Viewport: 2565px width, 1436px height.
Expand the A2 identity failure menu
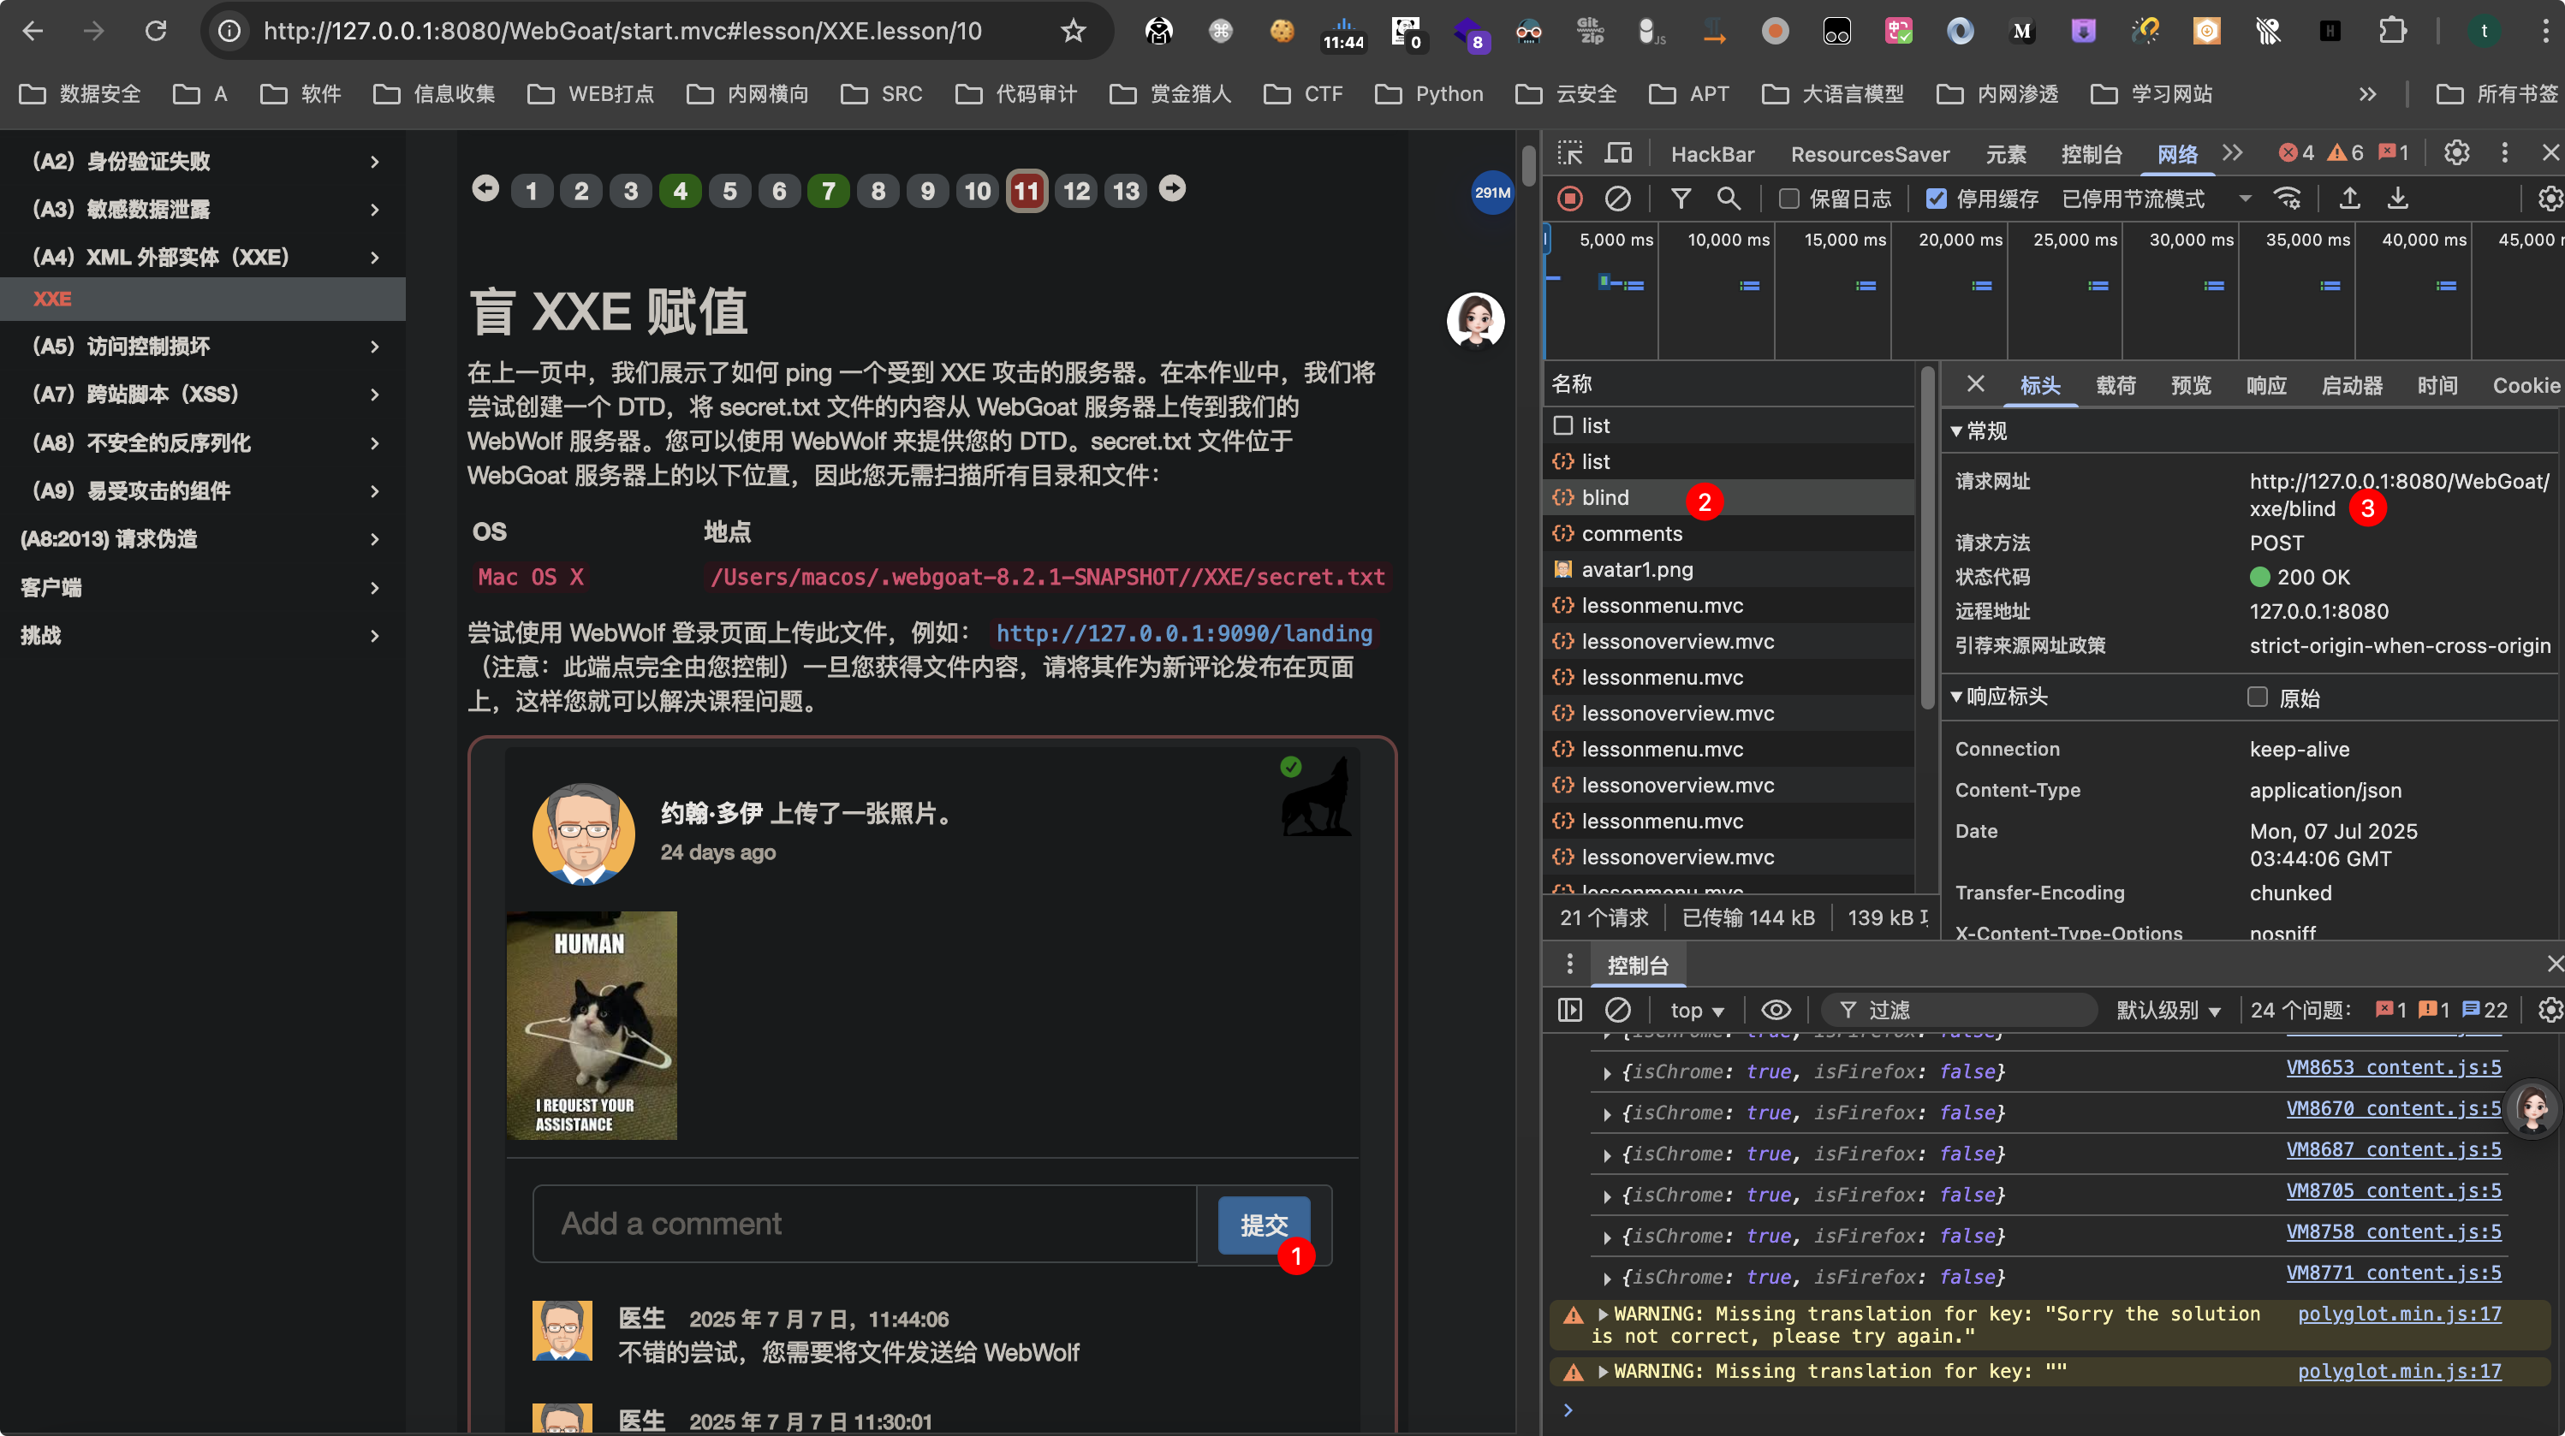[x=203, y=161]
